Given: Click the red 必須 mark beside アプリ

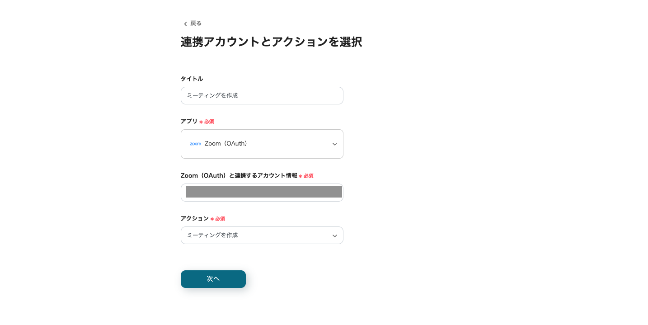Looking at the screenshot, I should click(x=209, y=122).
